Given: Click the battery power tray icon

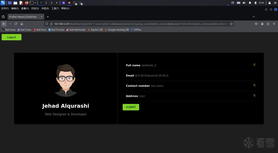Looking at the screenshot, I should click(x=256, y=3).
